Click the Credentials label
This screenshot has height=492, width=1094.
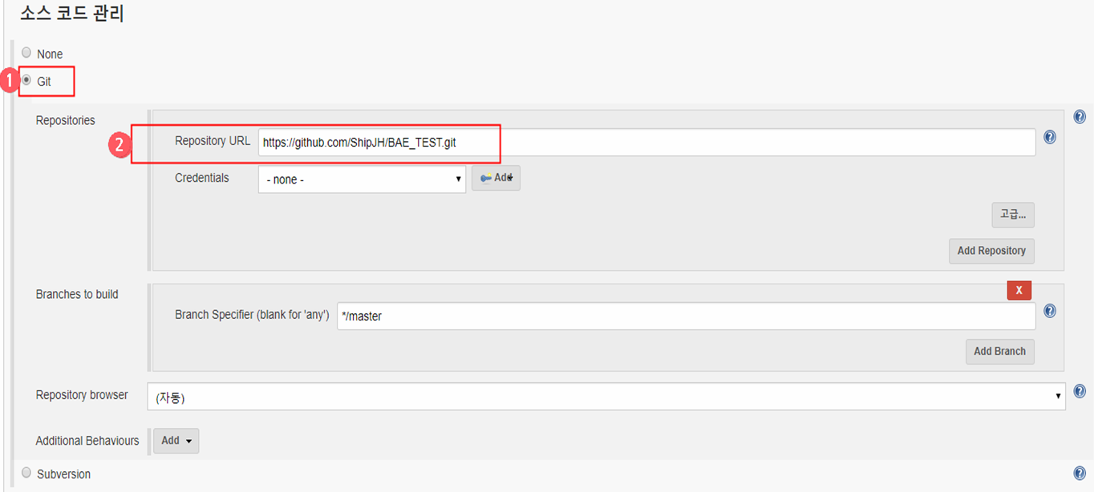pyautogui.click(x=201, y=178)
